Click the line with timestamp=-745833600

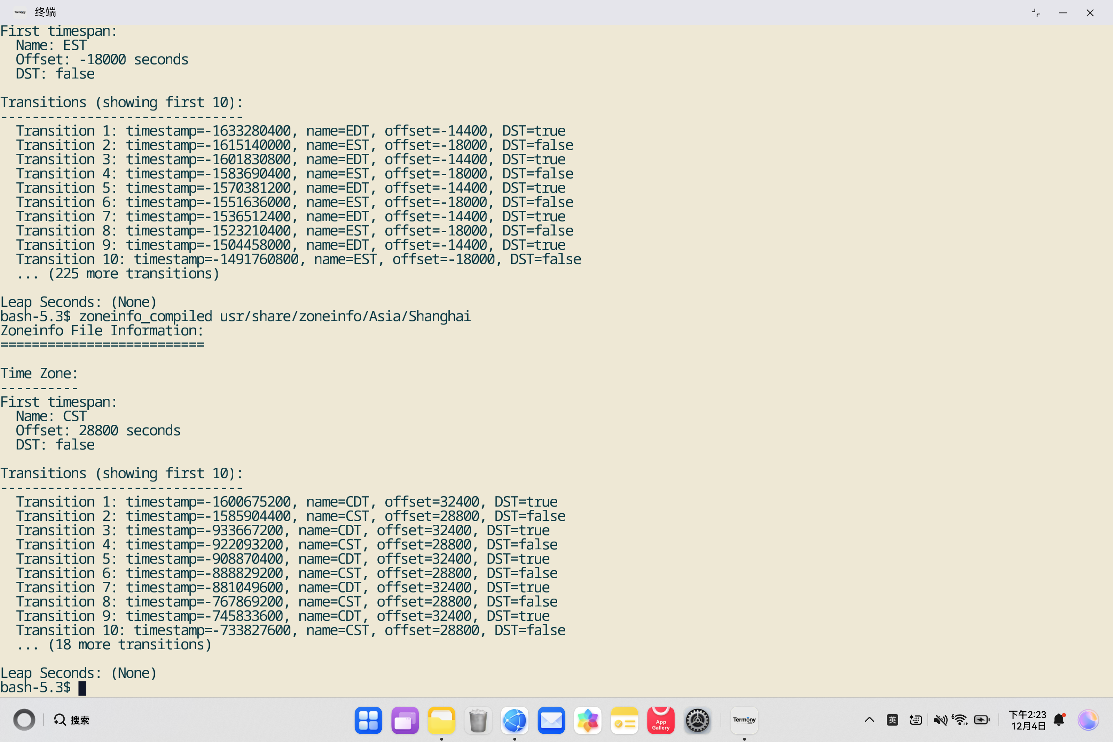click(283, 616)
